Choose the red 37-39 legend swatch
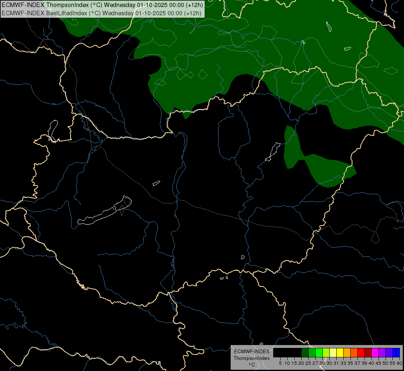The width and height of the screenshot is (404, 371). [361, 352]
